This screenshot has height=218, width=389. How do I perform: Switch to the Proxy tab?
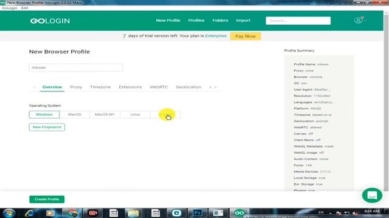tap(76, 87)
